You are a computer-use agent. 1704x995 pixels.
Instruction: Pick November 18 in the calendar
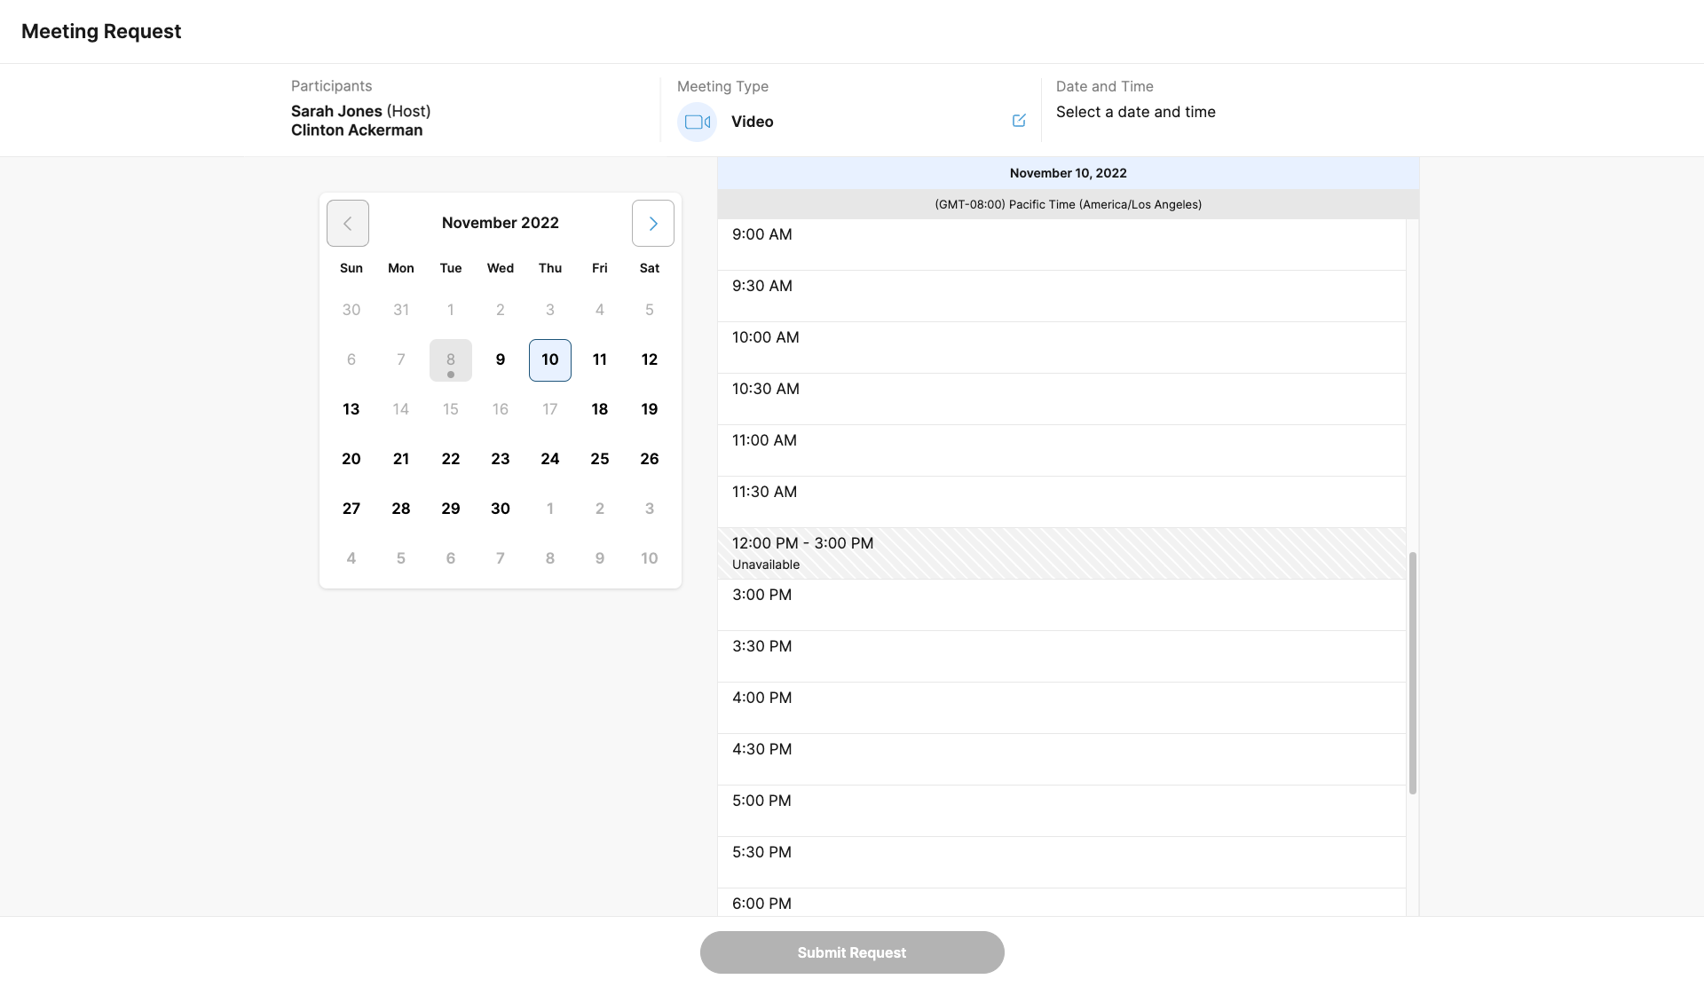600,409
